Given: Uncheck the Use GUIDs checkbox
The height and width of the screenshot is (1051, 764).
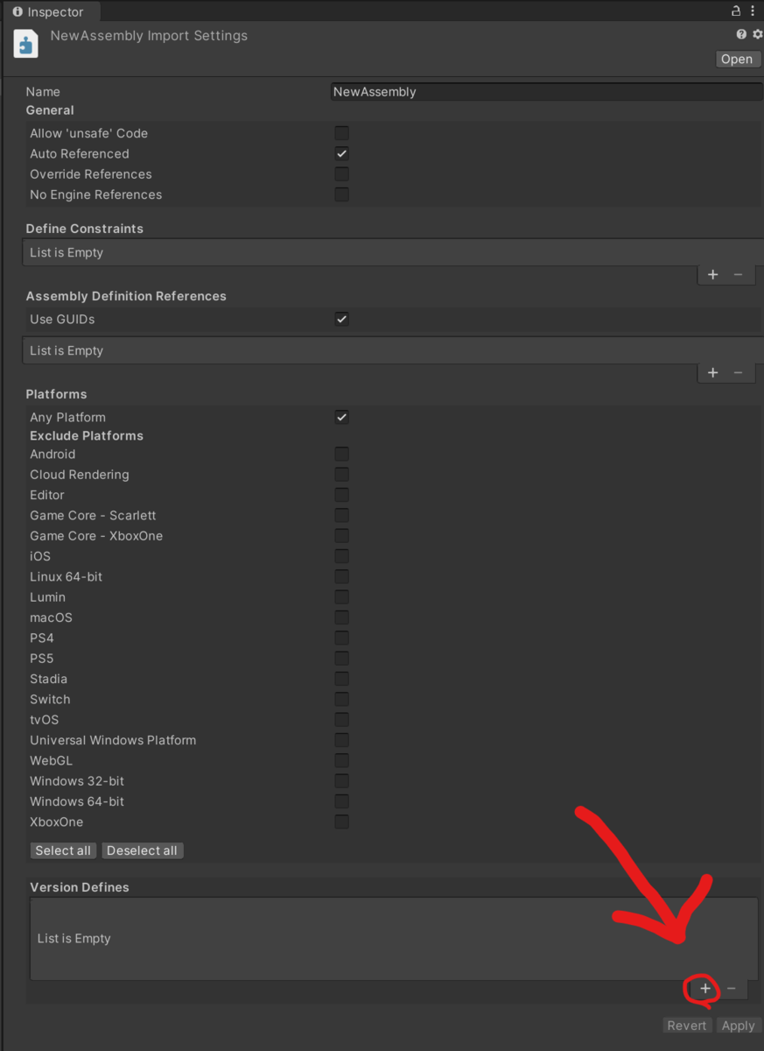Looking at the screenshot, I should 341,319.
